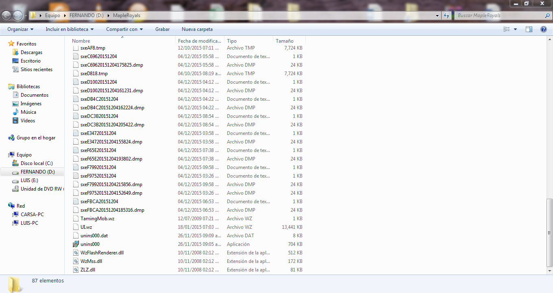The height and width of the screenshot is (293, 553).
Task: Open Incluir en biblioteca menu
Action: pyautogui.click(x=70, y=29)
